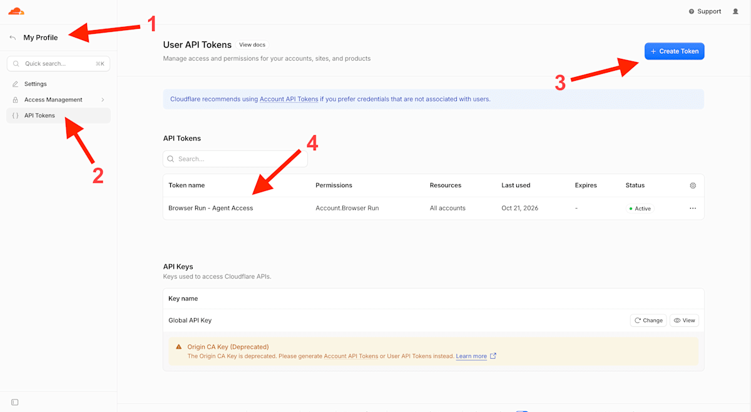
Task: Click the Origin CA Key (Deprecated) heading
Action: coord(228,347)
